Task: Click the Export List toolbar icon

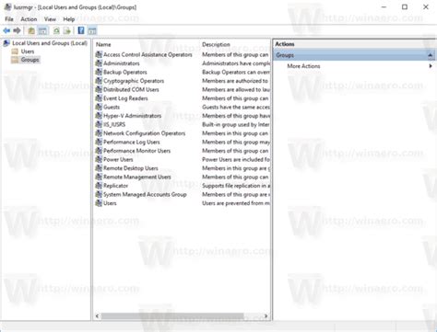Action: [x=67, y=30]
